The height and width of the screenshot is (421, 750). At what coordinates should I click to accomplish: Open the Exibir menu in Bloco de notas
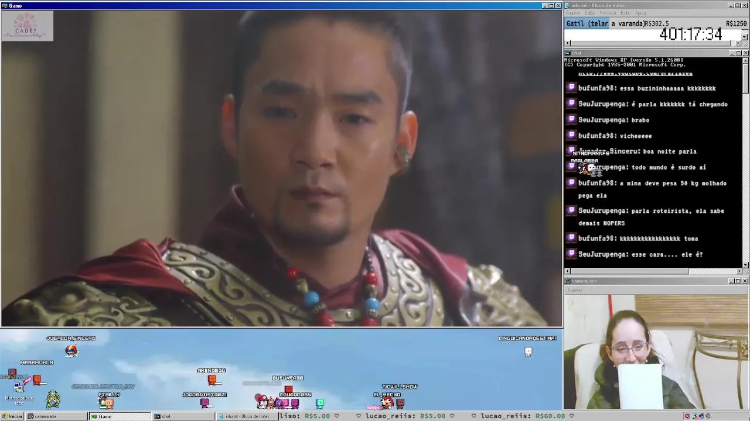(626, 13)
